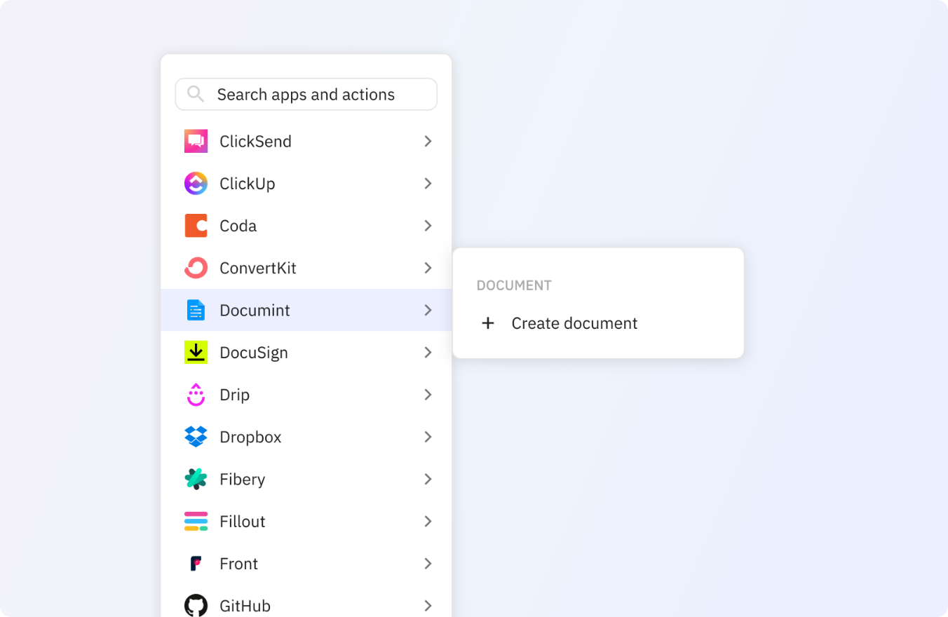The height and width of the screenshot is (617, 948).
Task: Open the ClickUp label
Action: pos(247,184)
